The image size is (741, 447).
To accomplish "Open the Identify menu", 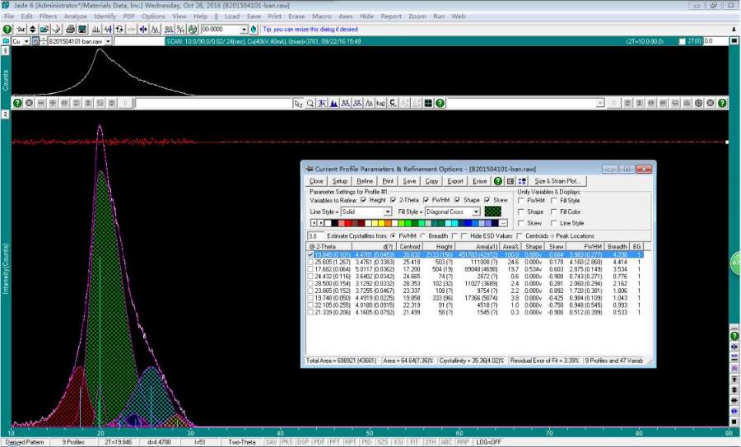I will [105, 16].
